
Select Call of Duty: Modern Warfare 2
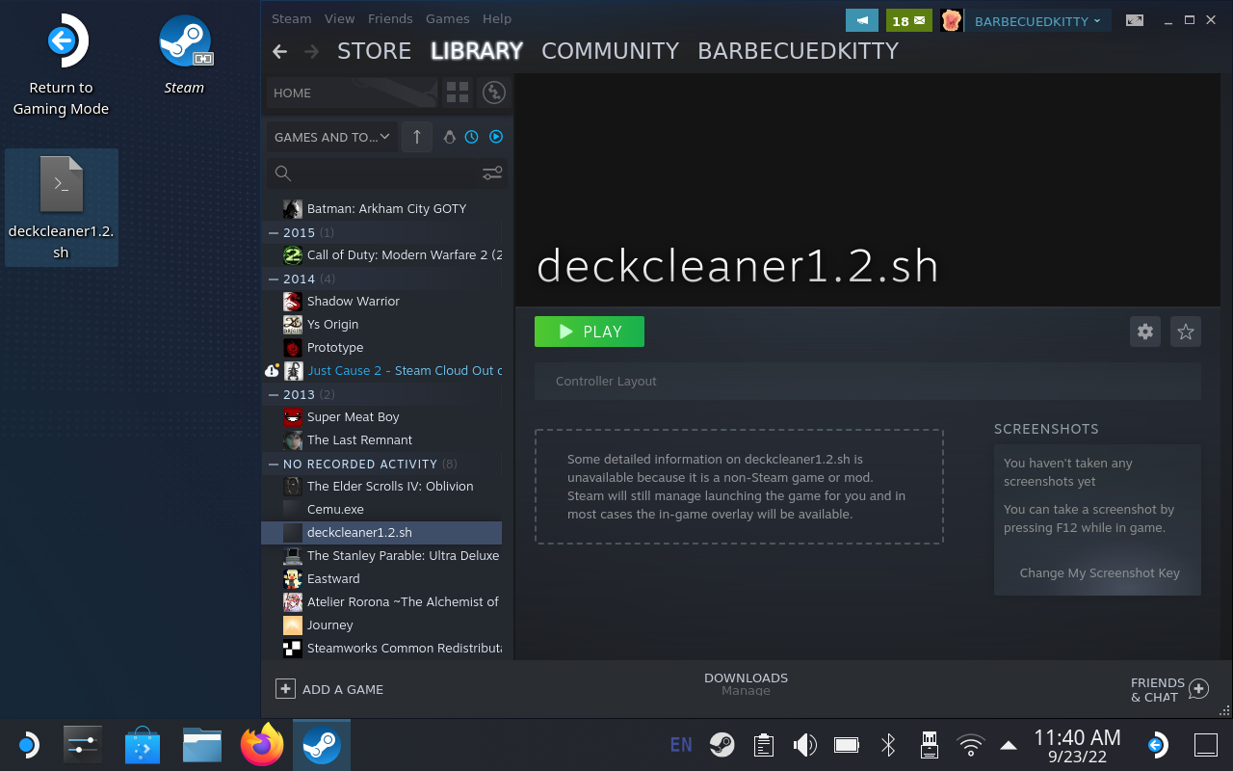click(381, 254)
